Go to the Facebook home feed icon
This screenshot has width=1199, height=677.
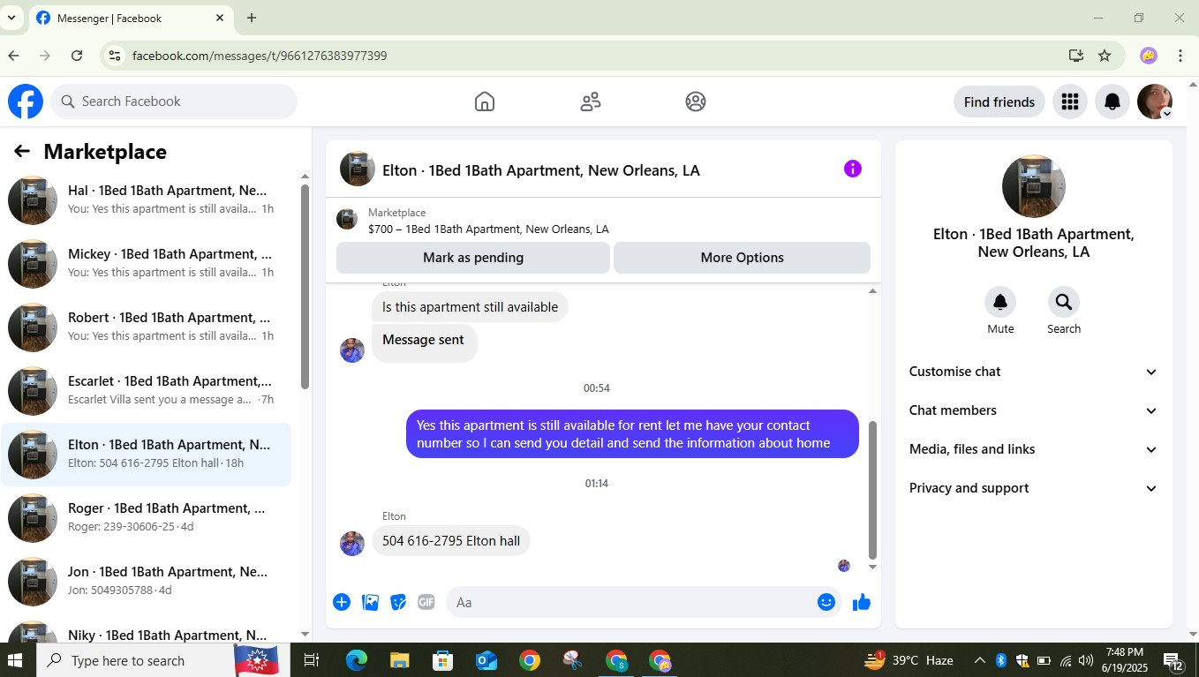coord(484,102)
